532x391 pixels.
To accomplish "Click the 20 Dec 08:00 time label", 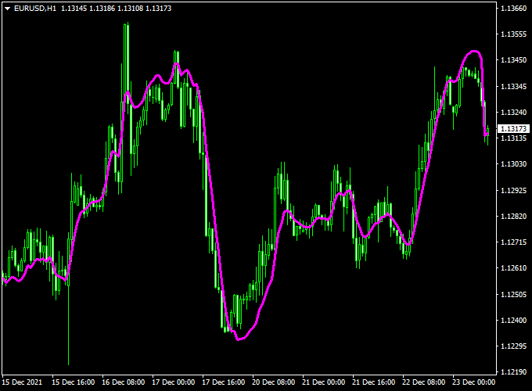I will [274, 382].
